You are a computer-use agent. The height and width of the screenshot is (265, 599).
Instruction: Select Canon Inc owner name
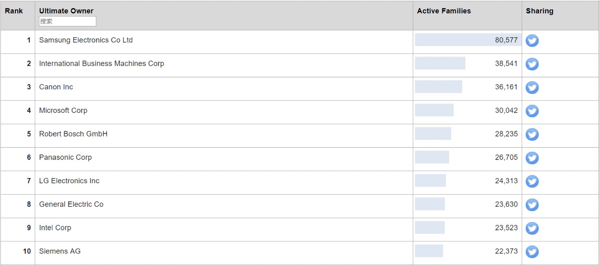pos(56,87)
